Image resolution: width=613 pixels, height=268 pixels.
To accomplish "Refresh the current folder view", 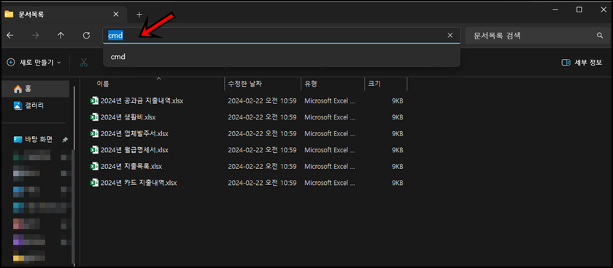I will tap(86, 36).
